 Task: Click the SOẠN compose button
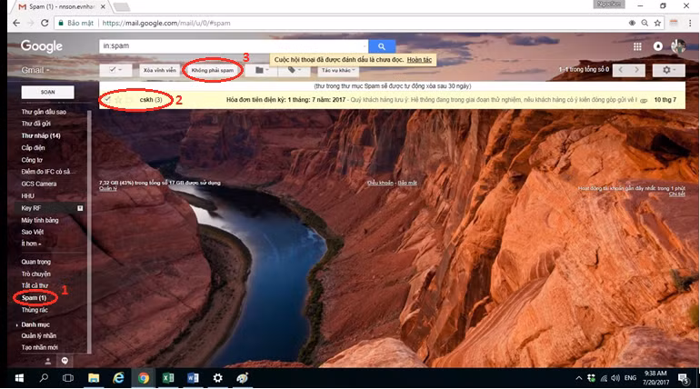[x=47, y=92]
